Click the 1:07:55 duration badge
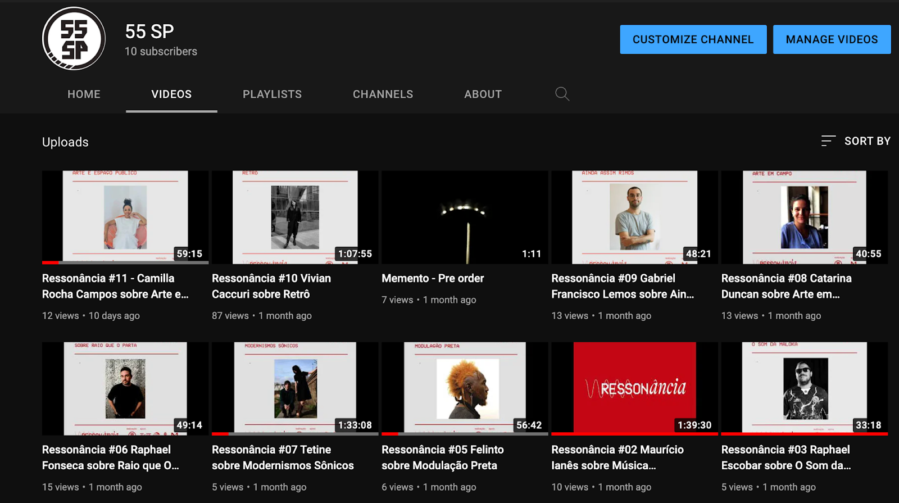 point(355,254)
